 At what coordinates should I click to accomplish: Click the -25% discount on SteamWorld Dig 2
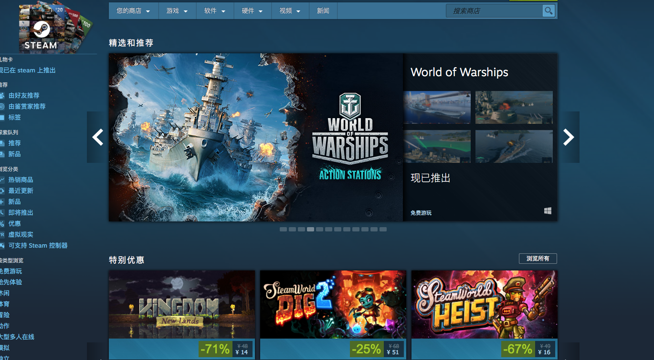pyautogui.click(x=366, y=349)
